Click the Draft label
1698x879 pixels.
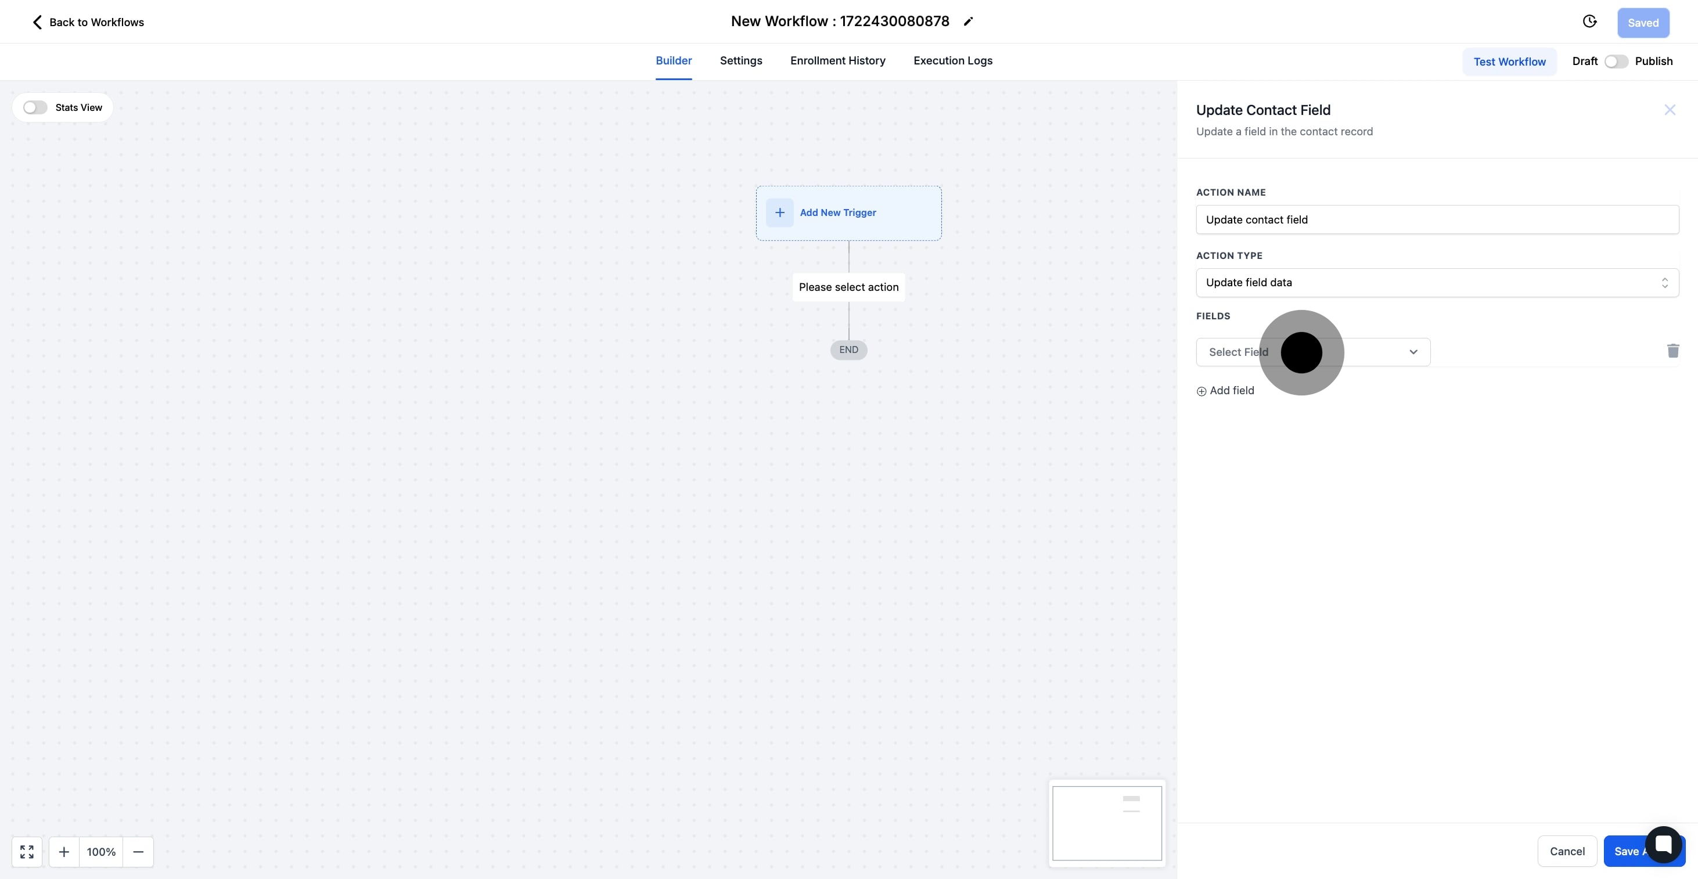1584,62
